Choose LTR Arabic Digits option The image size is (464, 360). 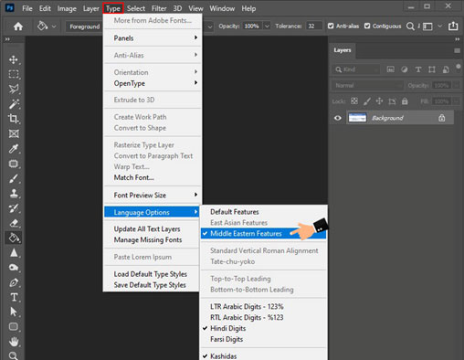pyautogui.click(x=247, y=306)
